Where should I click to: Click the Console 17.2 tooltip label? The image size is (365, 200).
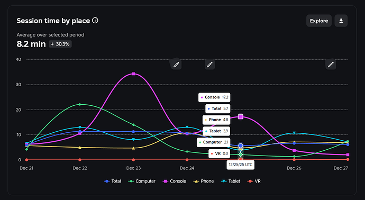[x=214, y=97]
